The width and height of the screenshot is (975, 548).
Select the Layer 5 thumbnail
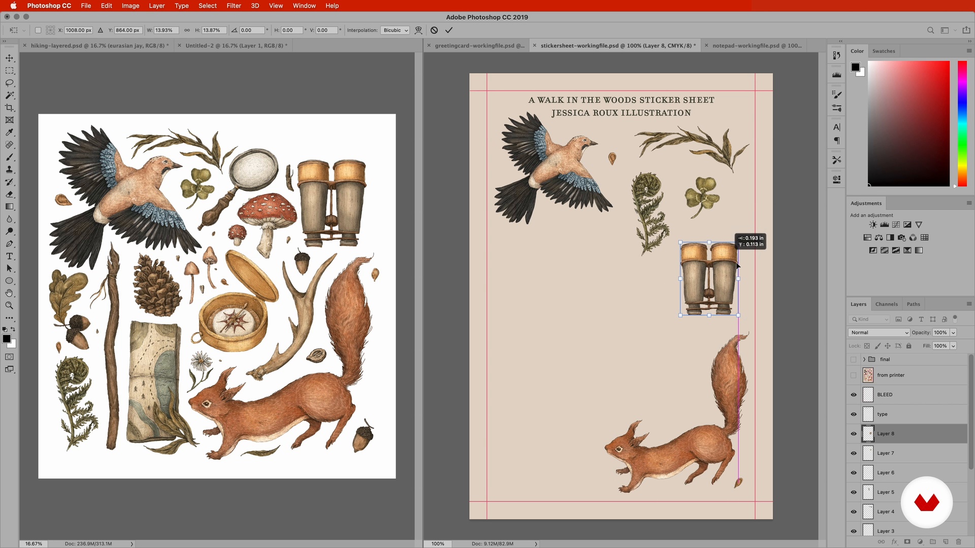pyautogui.click(x=868, y=492)
